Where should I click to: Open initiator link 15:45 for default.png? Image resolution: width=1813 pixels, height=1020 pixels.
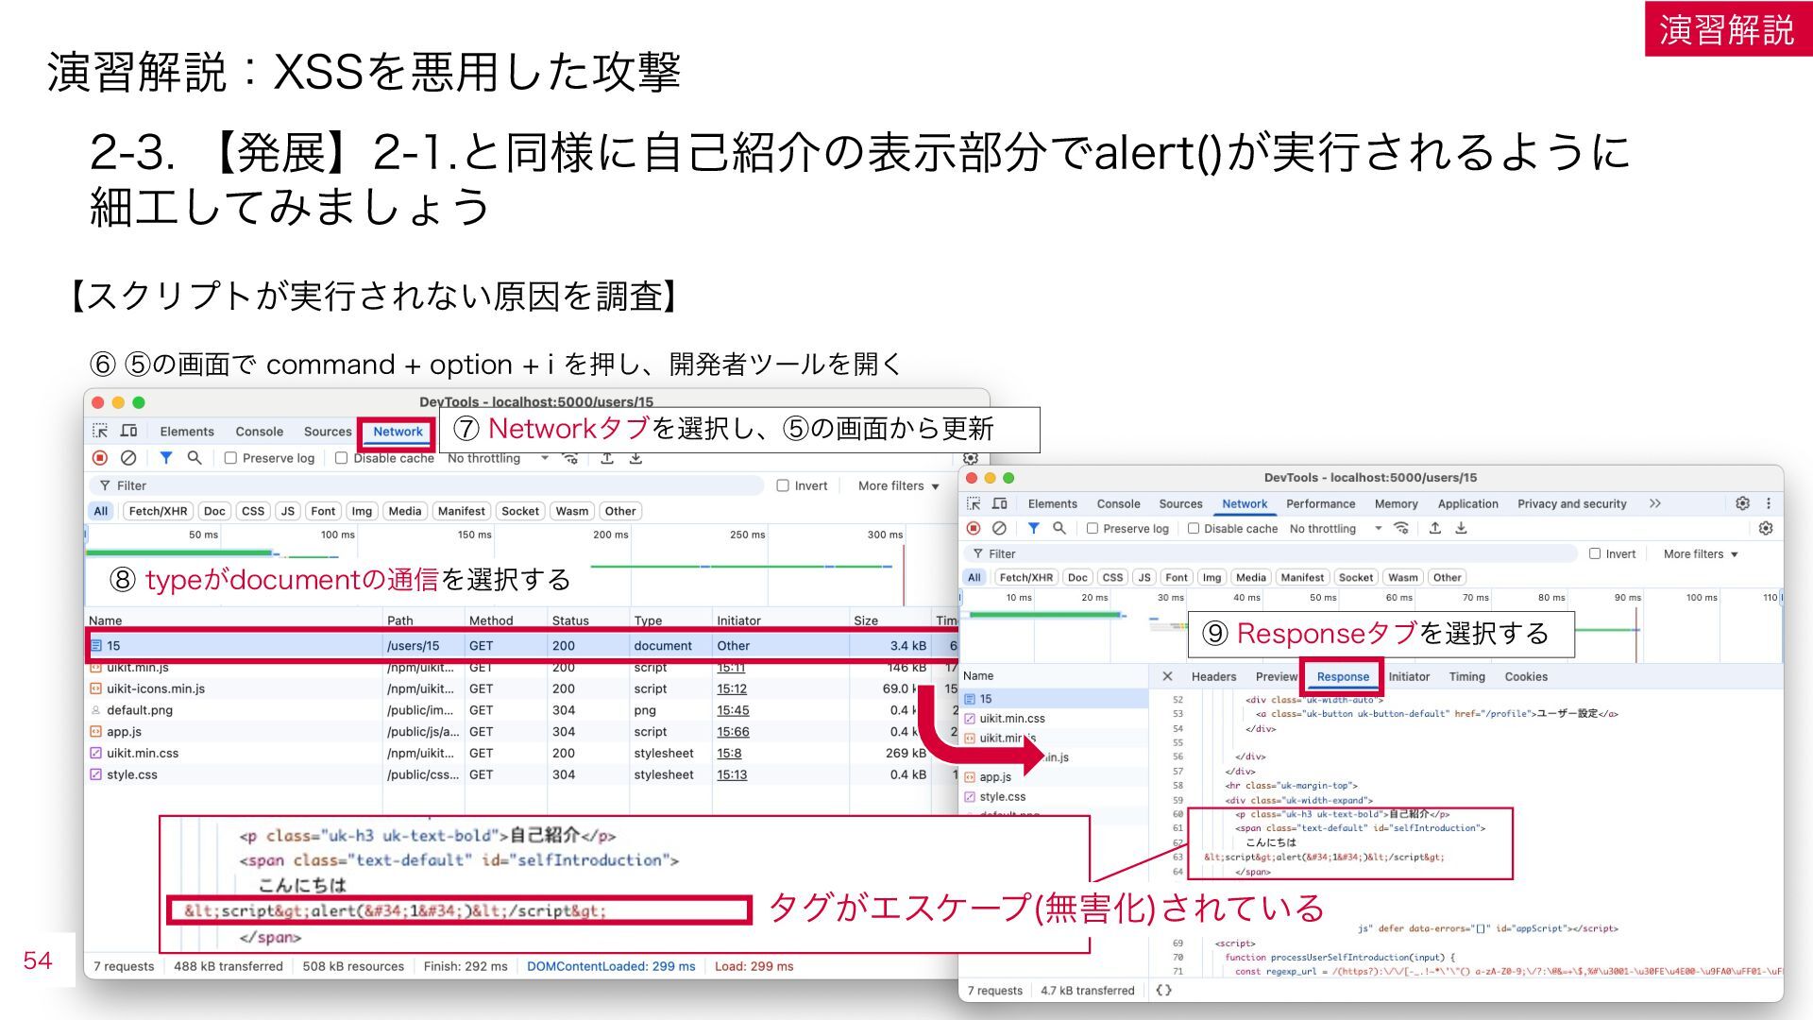pos(733,710)
